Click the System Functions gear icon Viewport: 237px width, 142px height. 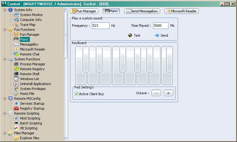pyautogui.click(x=10, y=59)
